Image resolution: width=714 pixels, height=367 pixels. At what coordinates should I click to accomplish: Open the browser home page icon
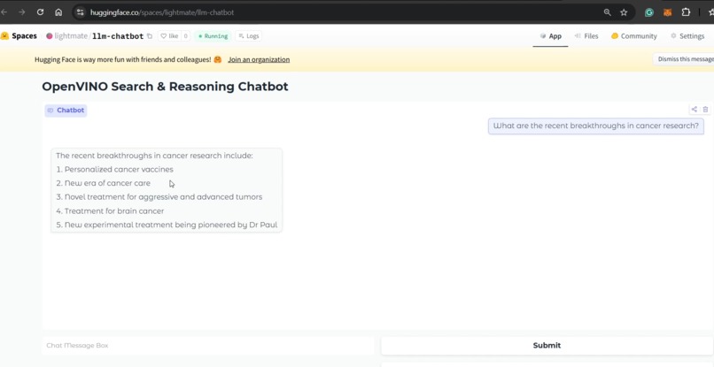click(x=58, y=12)
